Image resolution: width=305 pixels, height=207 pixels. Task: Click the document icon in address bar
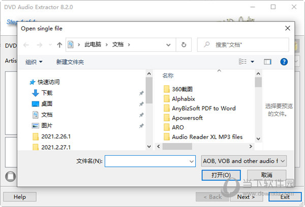coord(71,45)
